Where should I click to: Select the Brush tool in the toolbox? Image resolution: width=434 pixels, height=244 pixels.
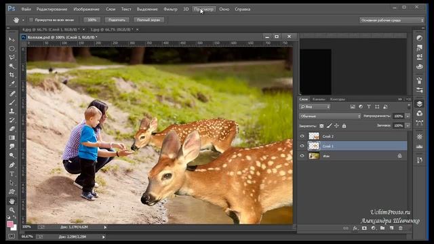click(12, 102)
